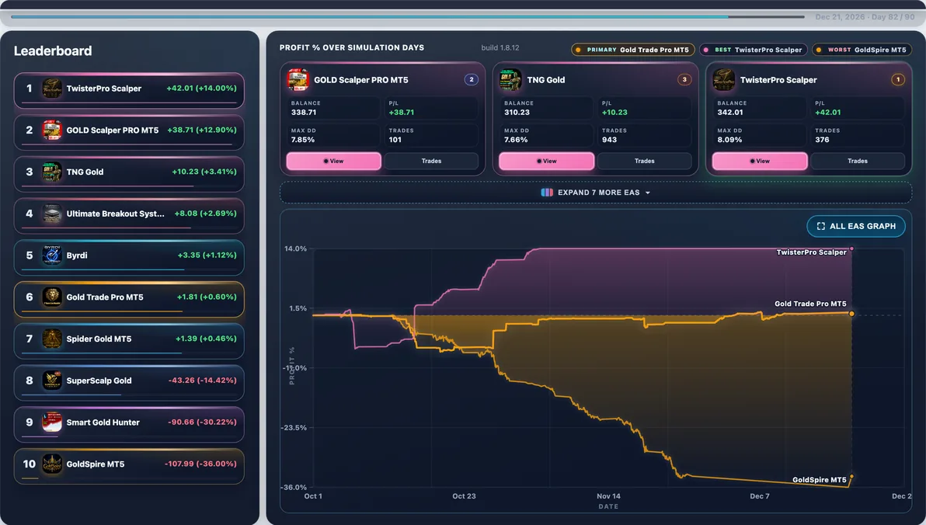Click the TwisterPro Scalper card logo
The image size is (926, 525).
coord(724,80)
